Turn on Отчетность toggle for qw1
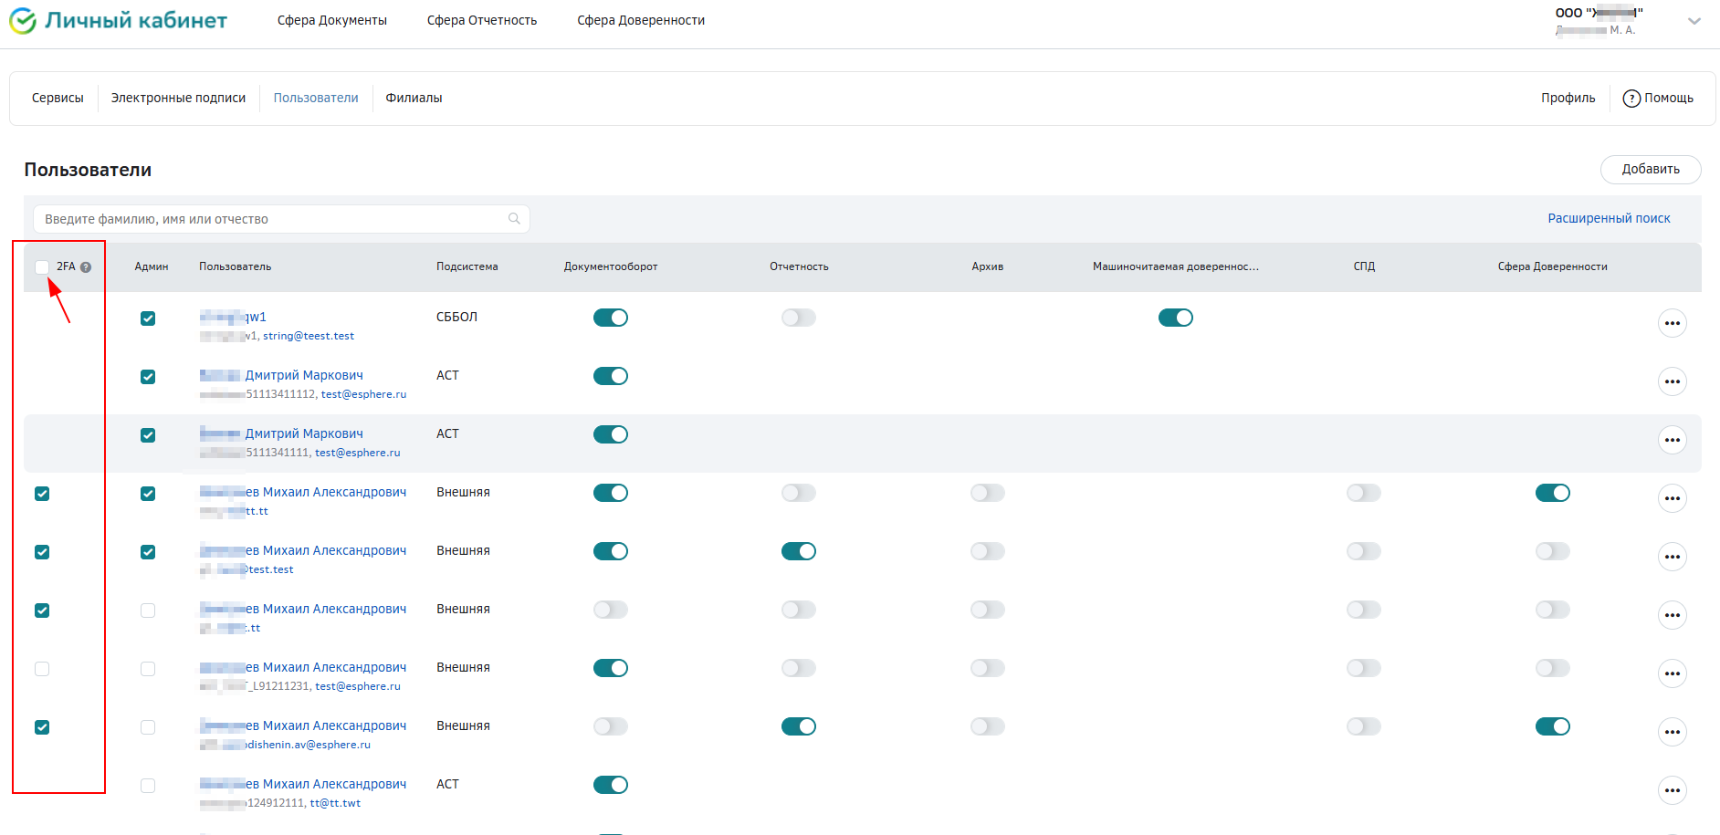The width and height of the screenshot is (1720, 835). click(799, 318)
